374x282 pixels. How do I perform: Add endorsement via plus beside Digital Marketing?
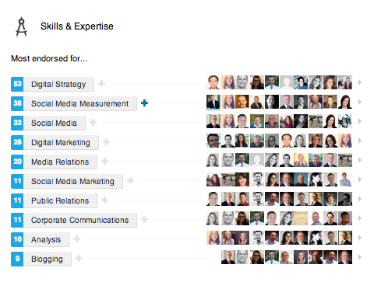pyautogui.click(x=106, y=142)
